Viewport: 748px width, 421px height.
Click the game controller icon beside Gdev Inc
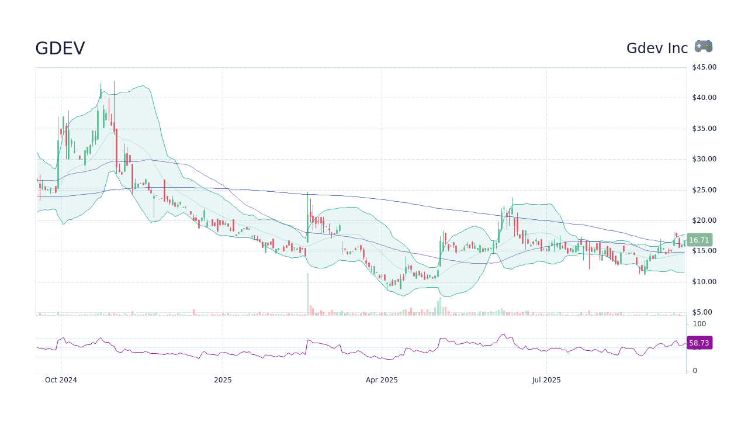tap(704, 47)
